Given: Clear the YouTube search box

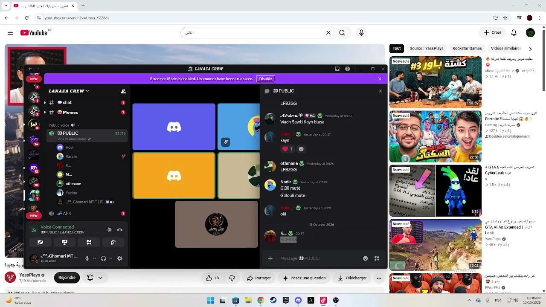Looking at the screenshot, I should pyautogui.click(x=328, y=33).
